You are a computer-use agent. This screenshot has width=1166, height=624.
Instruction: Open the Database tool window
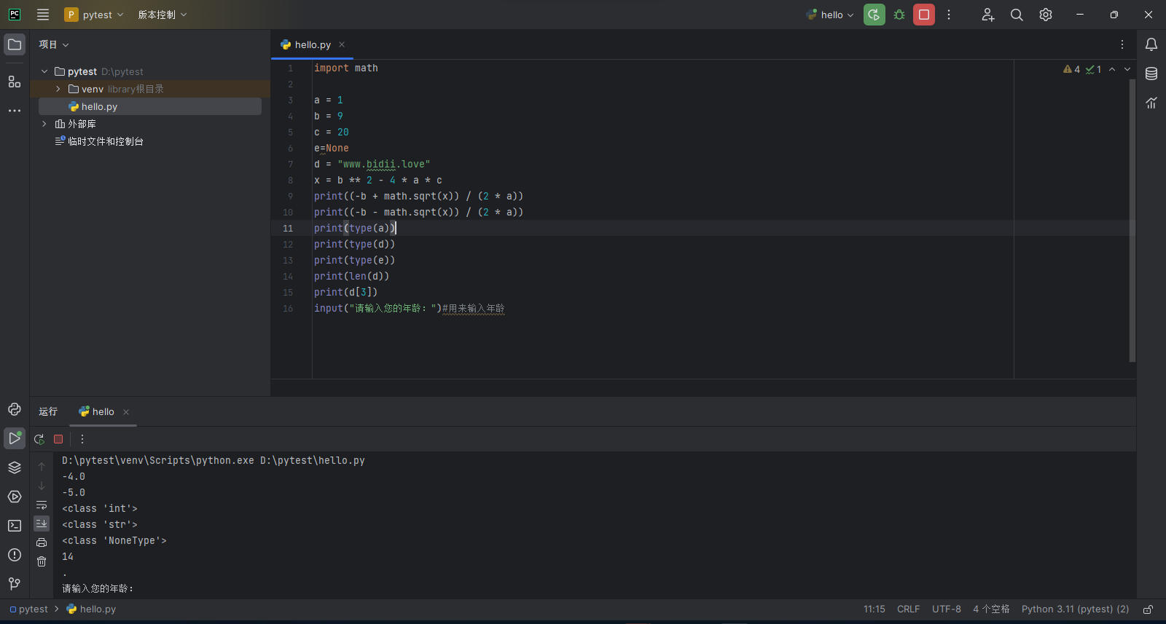pyautogui.click(x=1151, y=74)
